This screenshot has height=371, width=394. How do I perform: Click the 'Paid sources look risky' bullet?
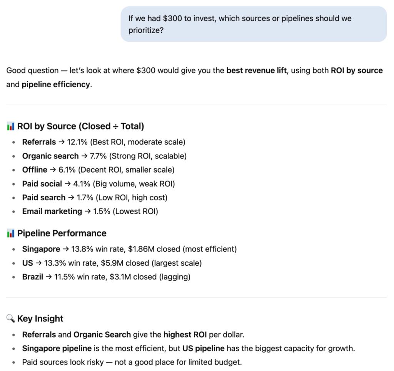click(132, 363)
